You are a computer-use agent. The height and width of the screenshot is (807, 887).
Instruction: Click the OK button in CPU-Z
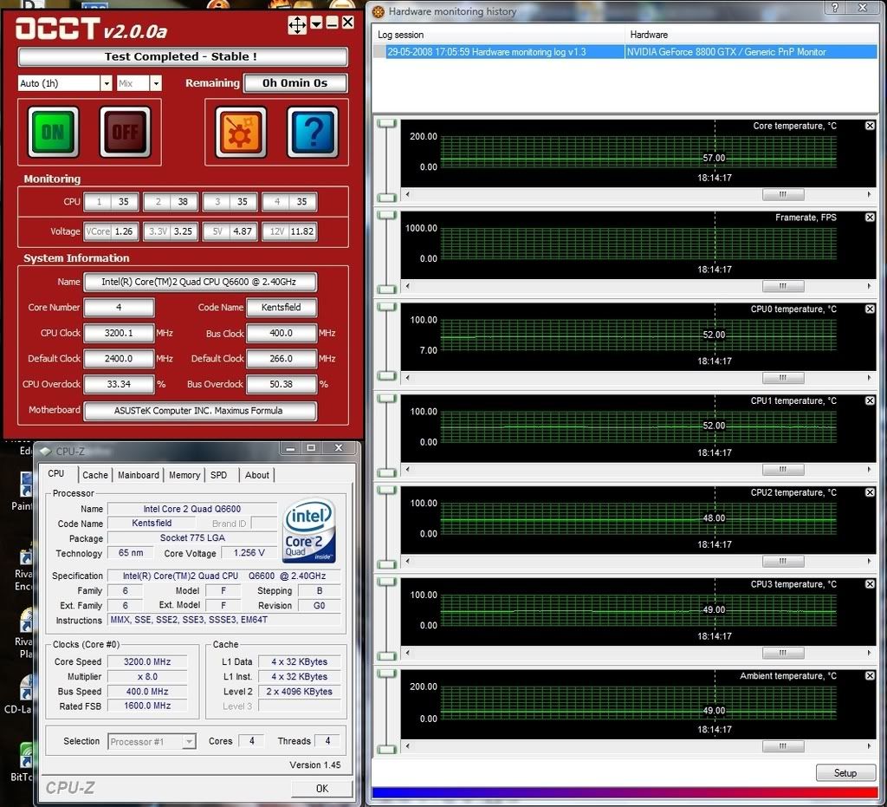tap(322, 788)
